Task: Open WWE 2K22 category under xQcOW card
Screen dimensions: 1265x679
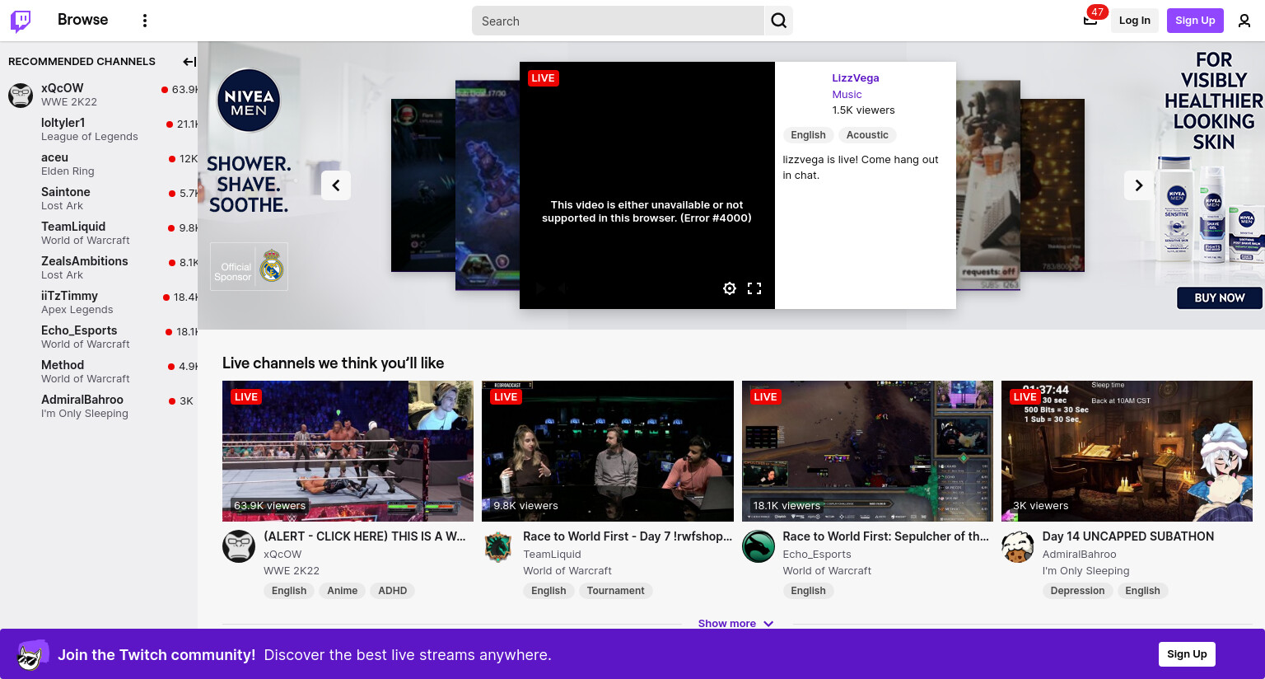Action: pos(292,571)
